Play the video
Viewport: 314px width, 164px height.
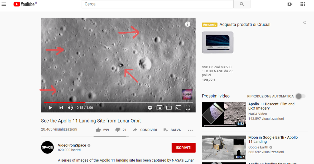[50, 108]
